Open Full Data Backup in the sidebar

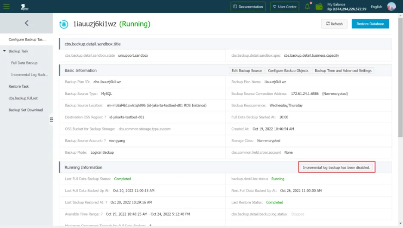point(24,63)
